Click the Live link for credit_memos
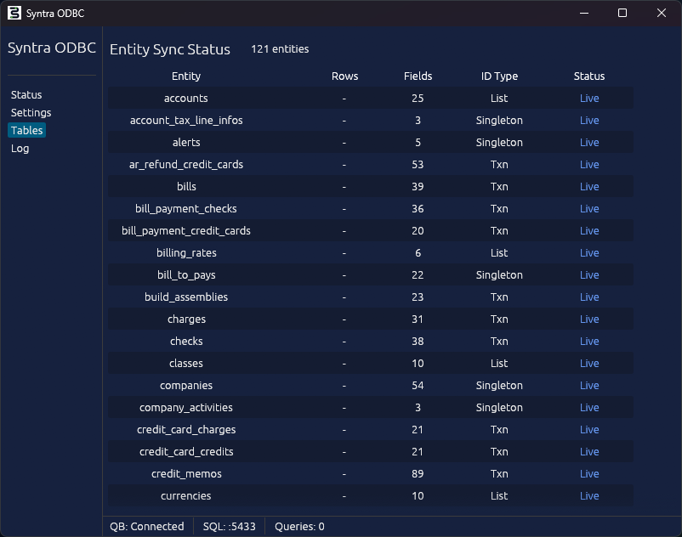682x537 pixels. (x=588, y=473)
